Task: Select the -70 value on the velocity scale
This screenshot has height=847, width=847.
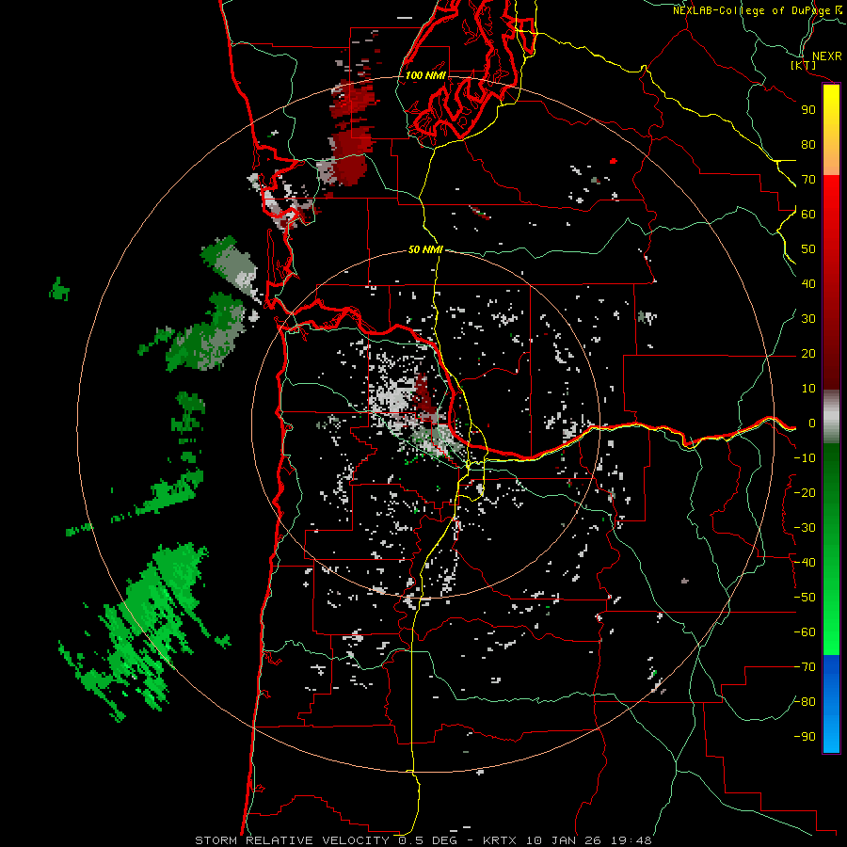Action: 805,667
